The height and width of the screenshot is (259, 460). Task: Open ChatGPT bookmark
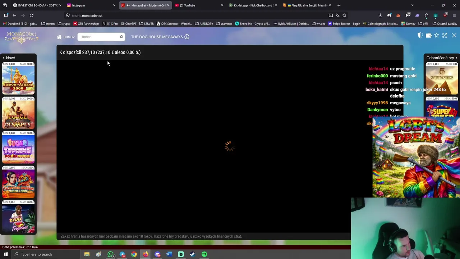point(129,24)
